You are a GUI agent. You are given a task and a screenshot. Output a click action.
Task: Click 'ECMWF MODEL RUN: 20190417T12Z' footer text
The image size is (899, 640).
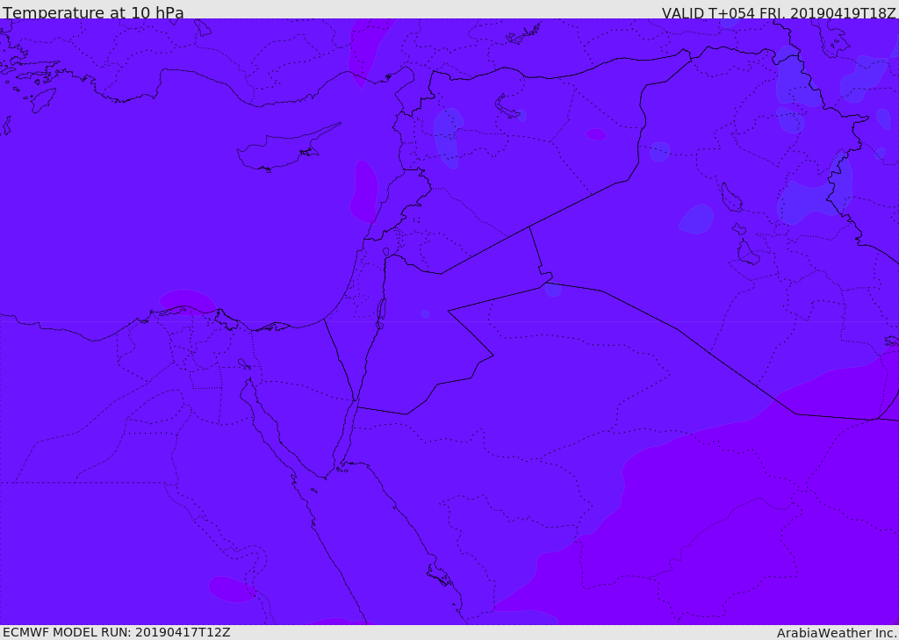click(117, 632)
